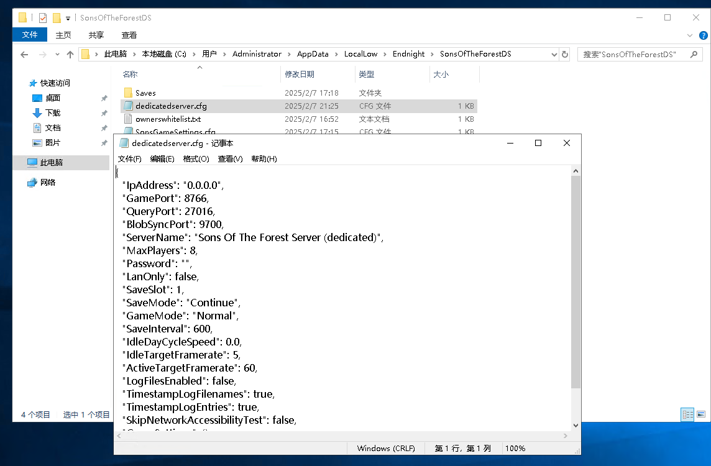711x466 pixels.
Task: Click the new folder quick access icon
Action: coord(57,17)
